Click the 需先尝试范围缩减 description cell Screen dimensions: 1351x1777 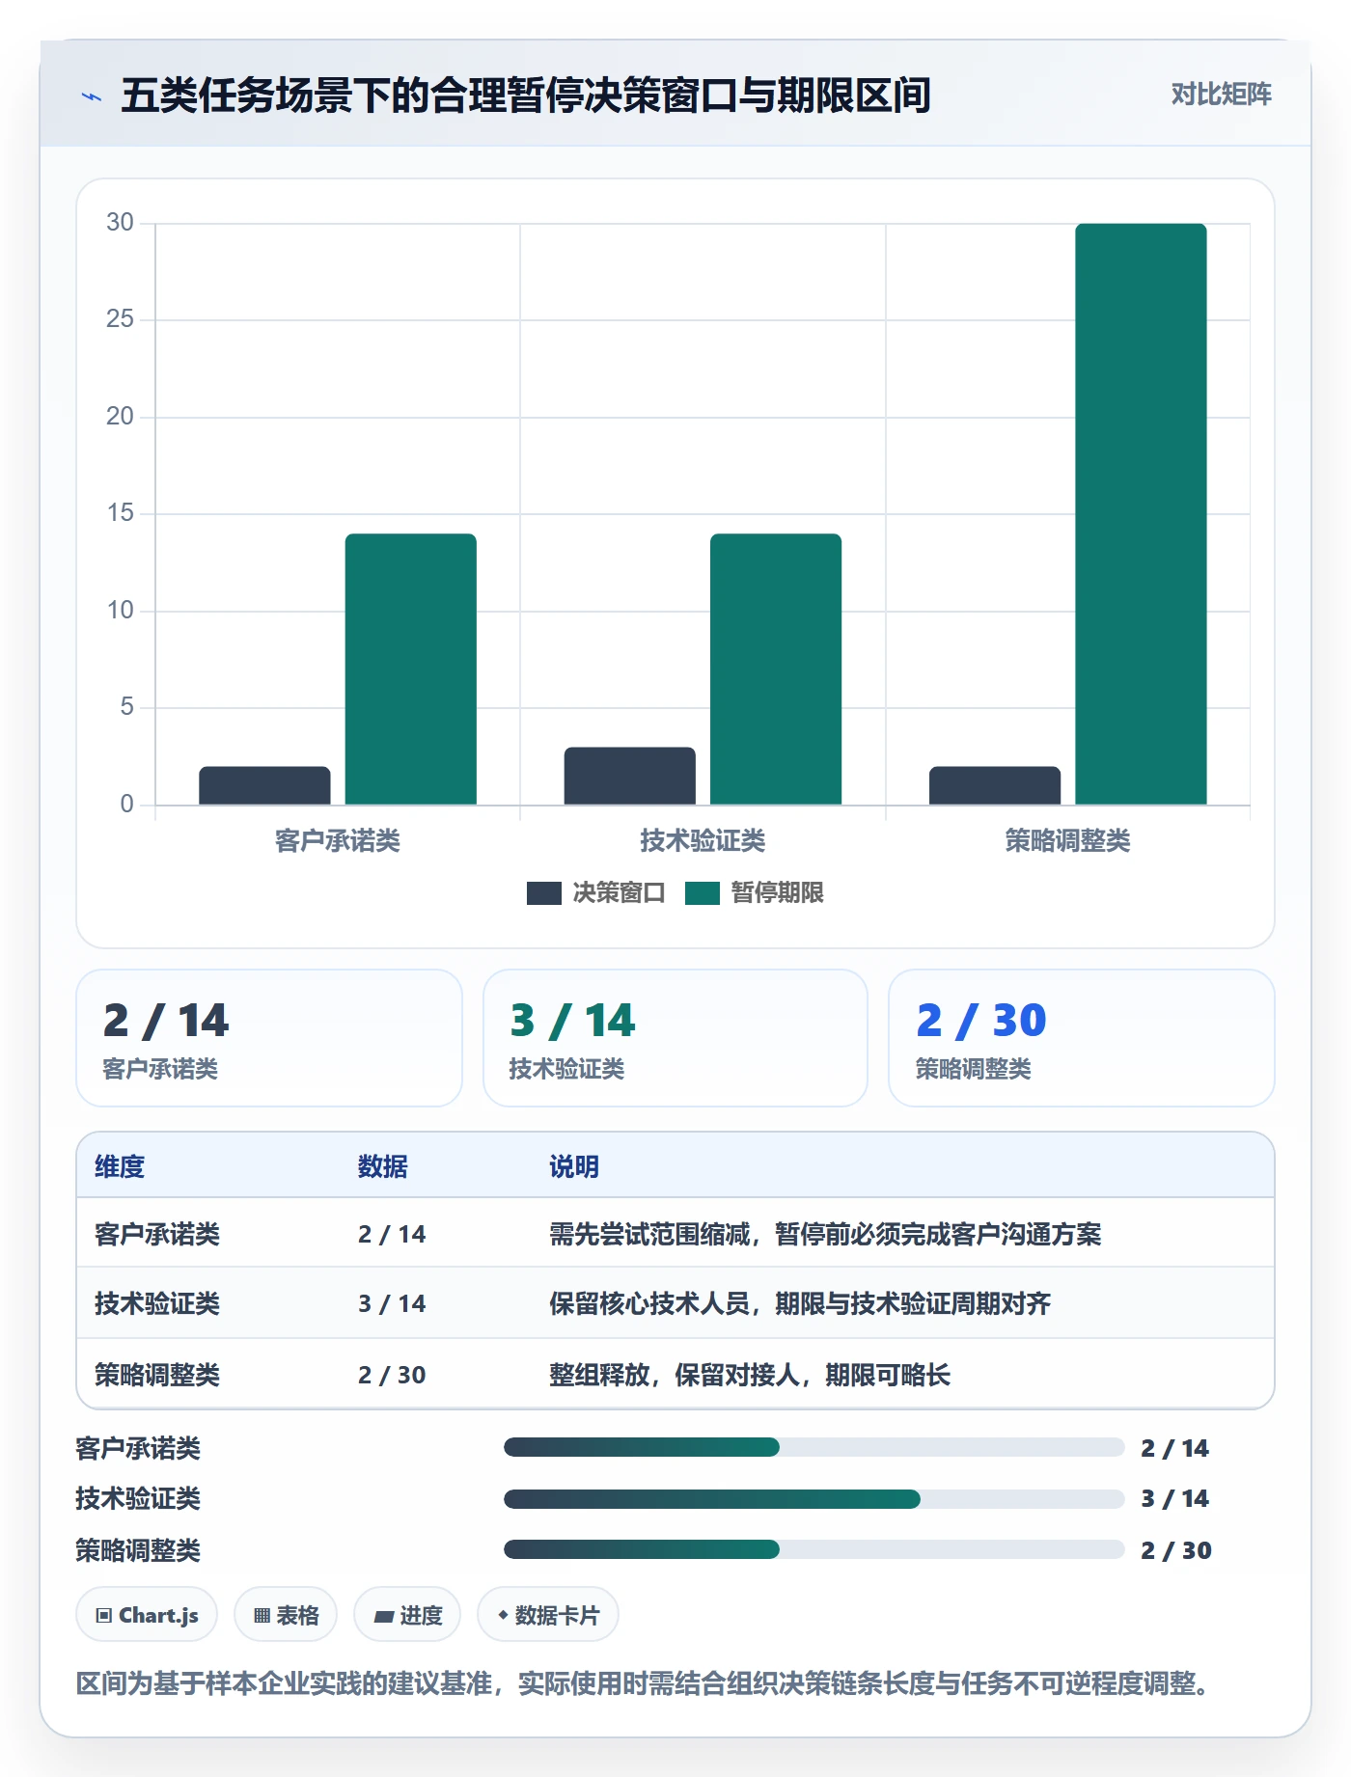[x=825, y=1234]
